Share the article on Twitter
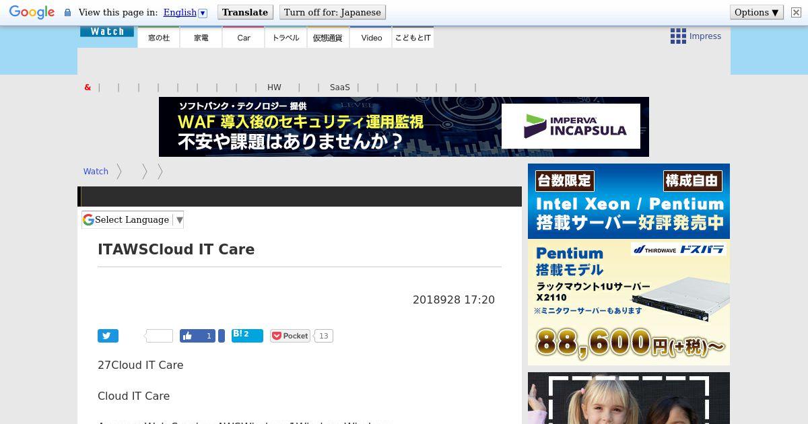The height and width of the screenshot is (424, 808). [108, 336]
